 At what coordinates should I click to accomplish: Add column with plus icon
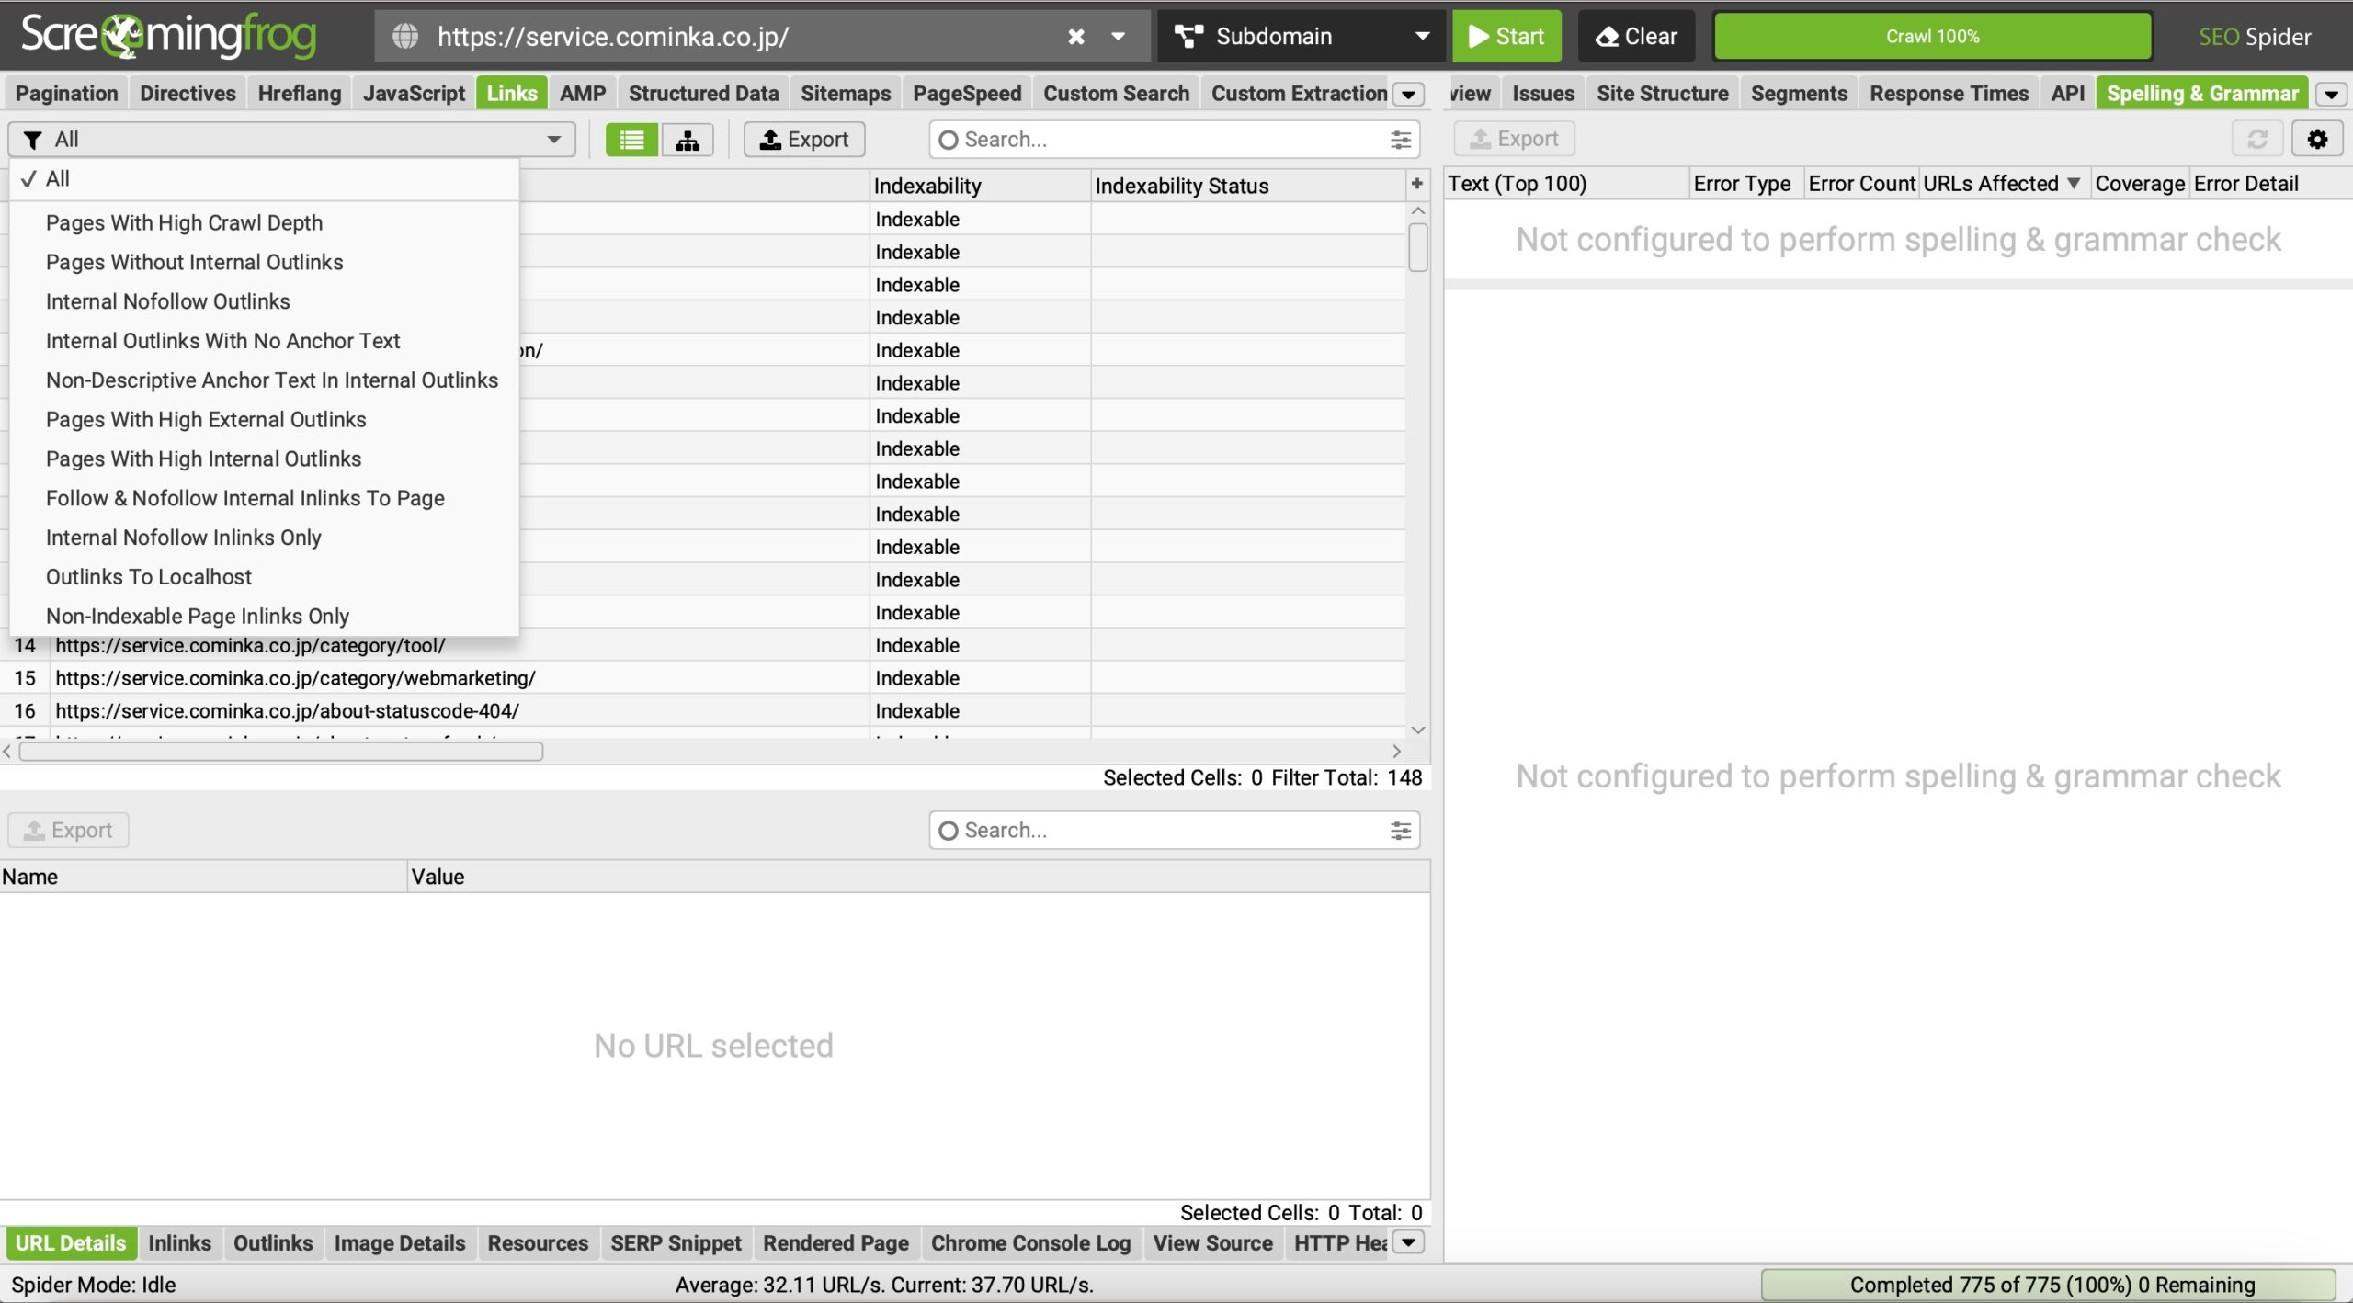click(x=1416, y=185)
